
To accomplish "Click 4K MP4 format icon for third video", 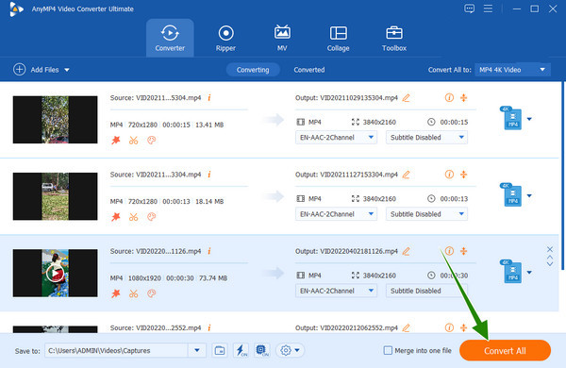I will [511, 272].
